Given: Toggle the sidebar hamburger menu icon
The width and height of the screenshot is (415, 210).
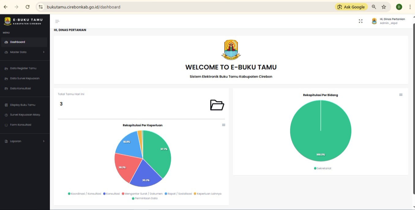Looking at the screenshot, I should click(57, 21).
